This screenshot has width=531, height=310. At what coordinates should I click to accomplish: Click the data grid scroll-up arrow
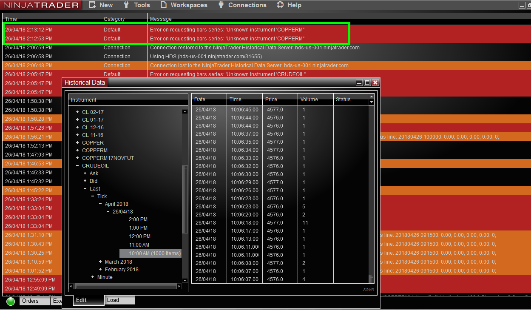372,97
